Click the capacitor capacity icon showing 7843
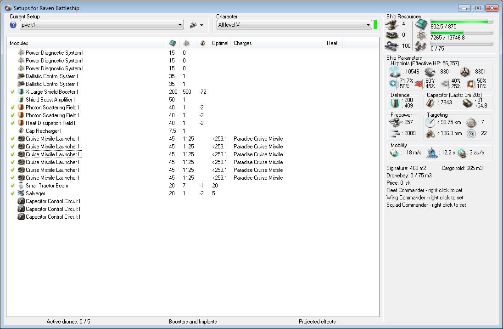Viewport: 503px width, 329px height. click(430, 103)
